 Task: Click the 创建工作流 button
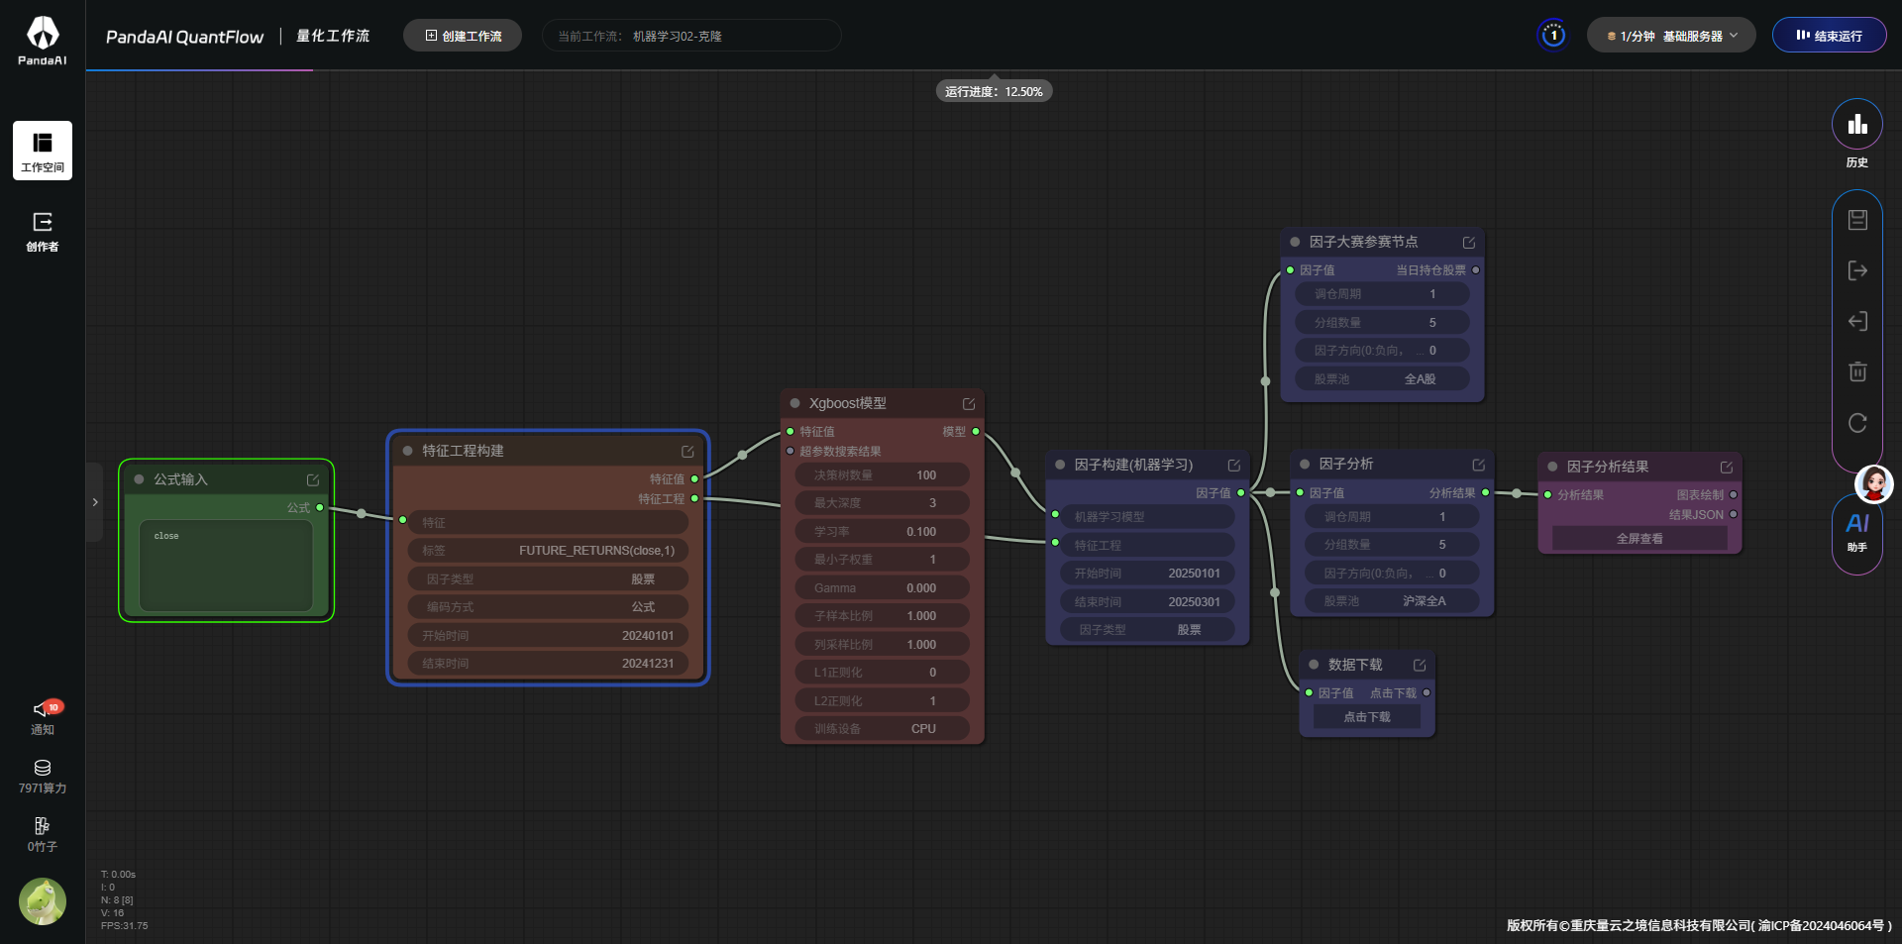(x=463, y=36)
